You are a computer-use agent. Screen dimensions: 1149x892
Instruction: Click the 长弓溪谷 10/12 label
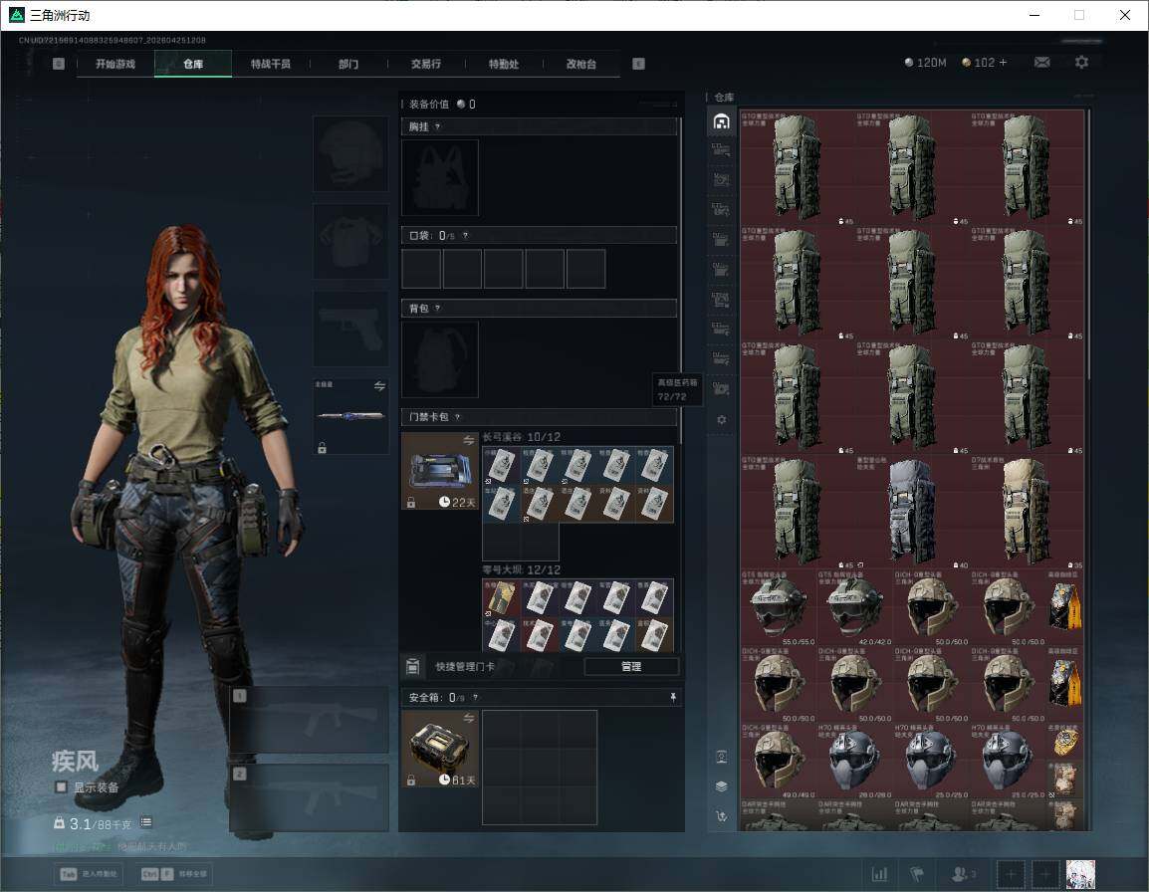[x=521, y=437]
